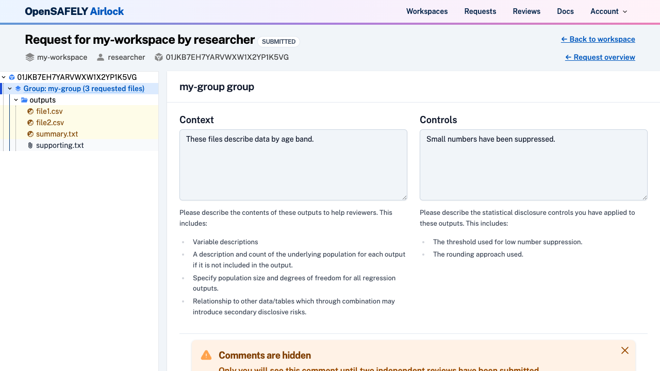The width and height of the screenshot is (660, 371).
Task: Click the request ID text in header
Action: coord(227,57)
